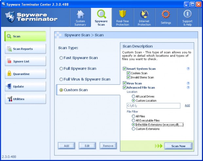Switch to Internet Protection tab
Screen dimensions: 203x161
pyautogui.click(x=144, y=18)
